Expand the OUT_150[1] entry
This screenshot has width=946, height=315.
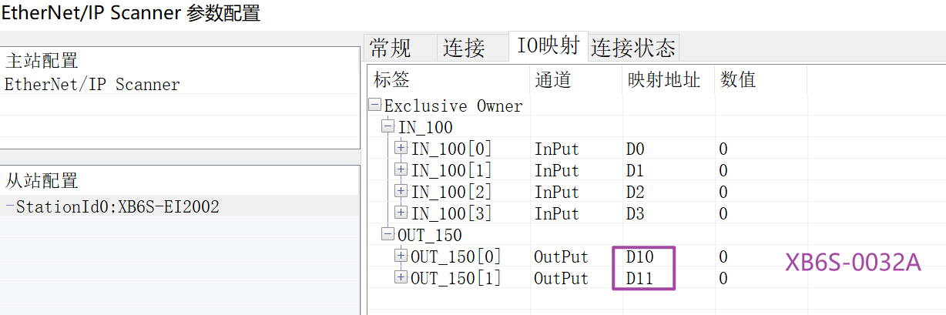401,277
